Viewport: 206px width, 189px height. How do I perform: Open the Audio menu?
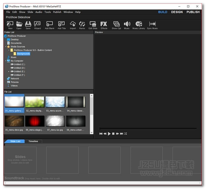click(39, 12)
